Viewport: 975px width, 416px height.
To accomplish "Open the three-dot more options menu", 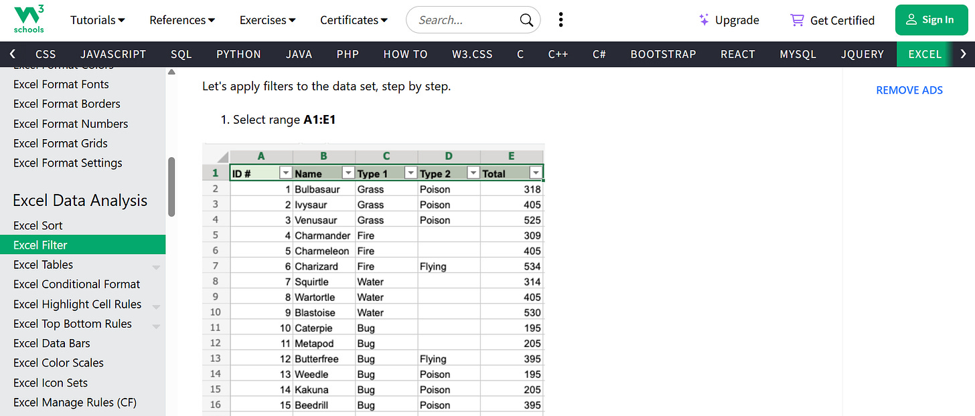I will 560,20.
